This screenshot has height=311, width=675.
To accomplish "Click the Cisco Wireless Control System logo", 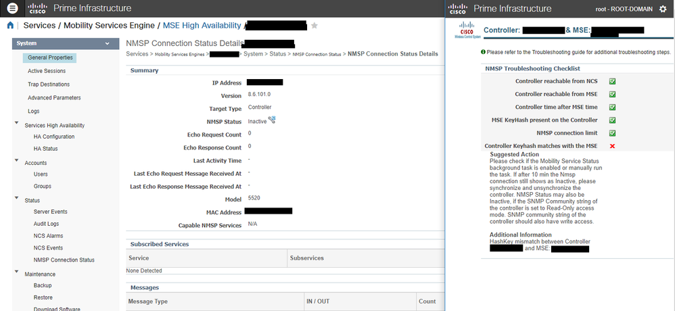I will coord(467,31).
